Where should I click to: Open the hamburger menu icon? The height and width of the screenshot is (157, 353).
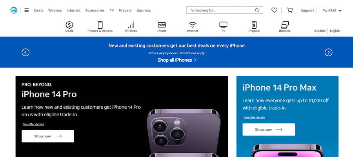pos(27,10)
